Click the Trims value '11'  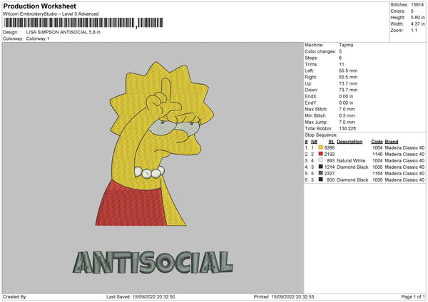342,64
